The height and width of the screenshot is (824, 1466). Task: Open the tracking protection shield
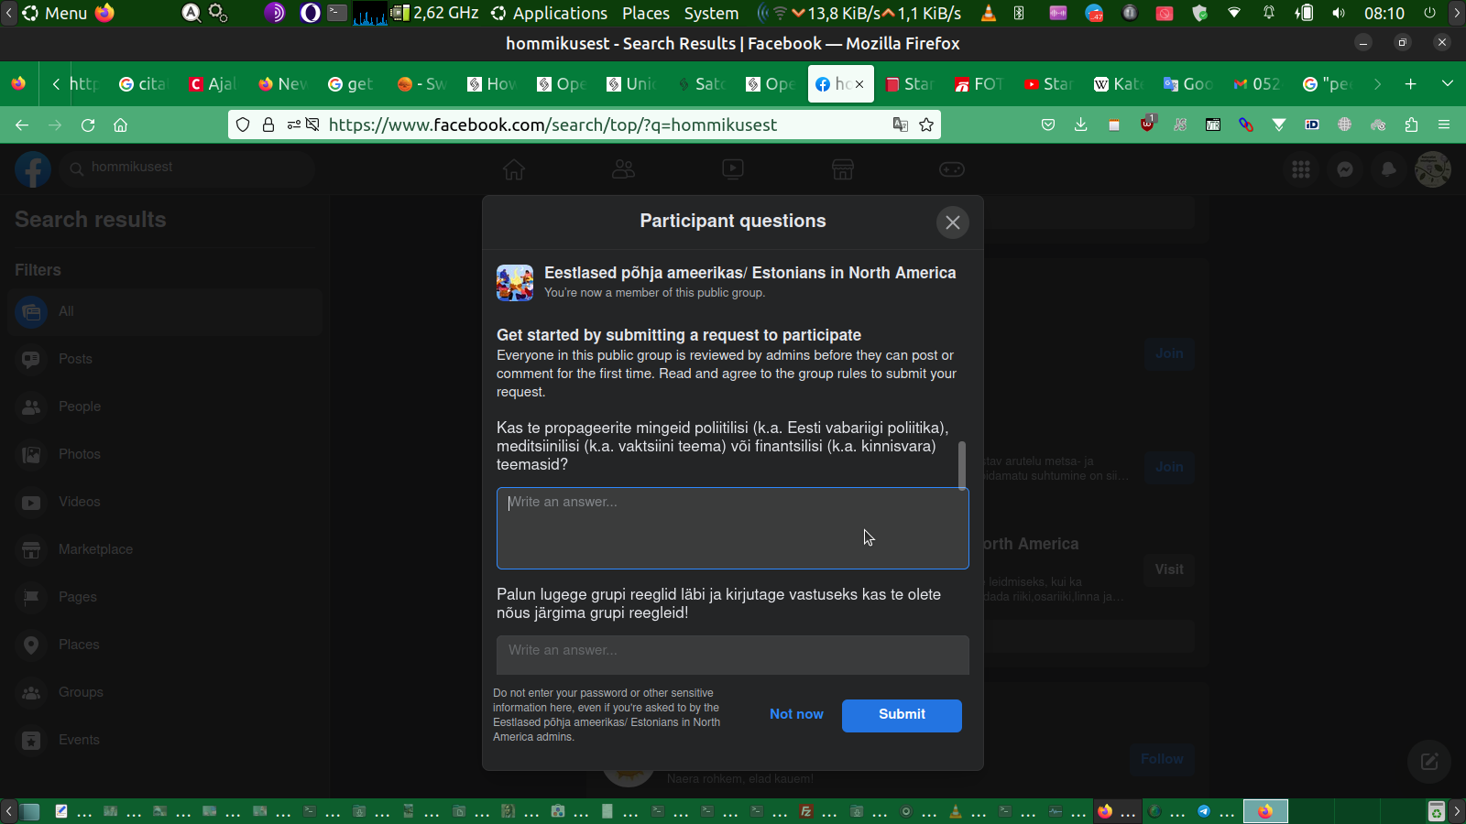[x=243, y=125]
